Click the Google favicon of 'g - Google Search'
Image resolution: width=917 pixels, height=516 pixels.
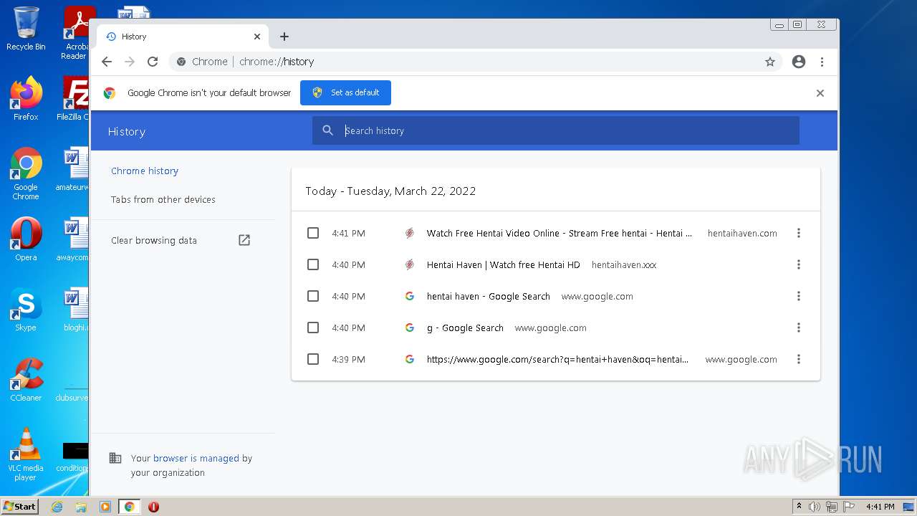[x=410, y=328]
